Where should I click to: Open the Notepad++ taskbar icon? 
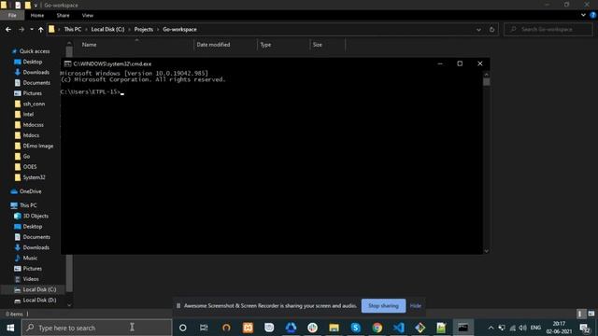(441, 328)
